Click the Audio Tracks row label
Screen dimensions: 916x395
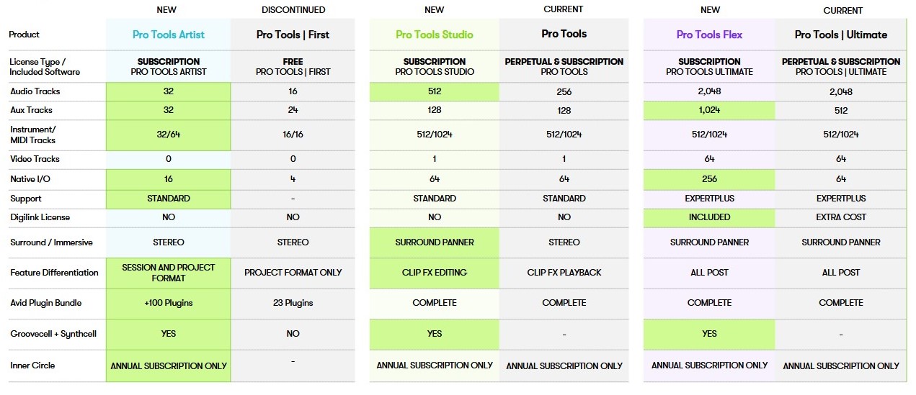[35, 91]
